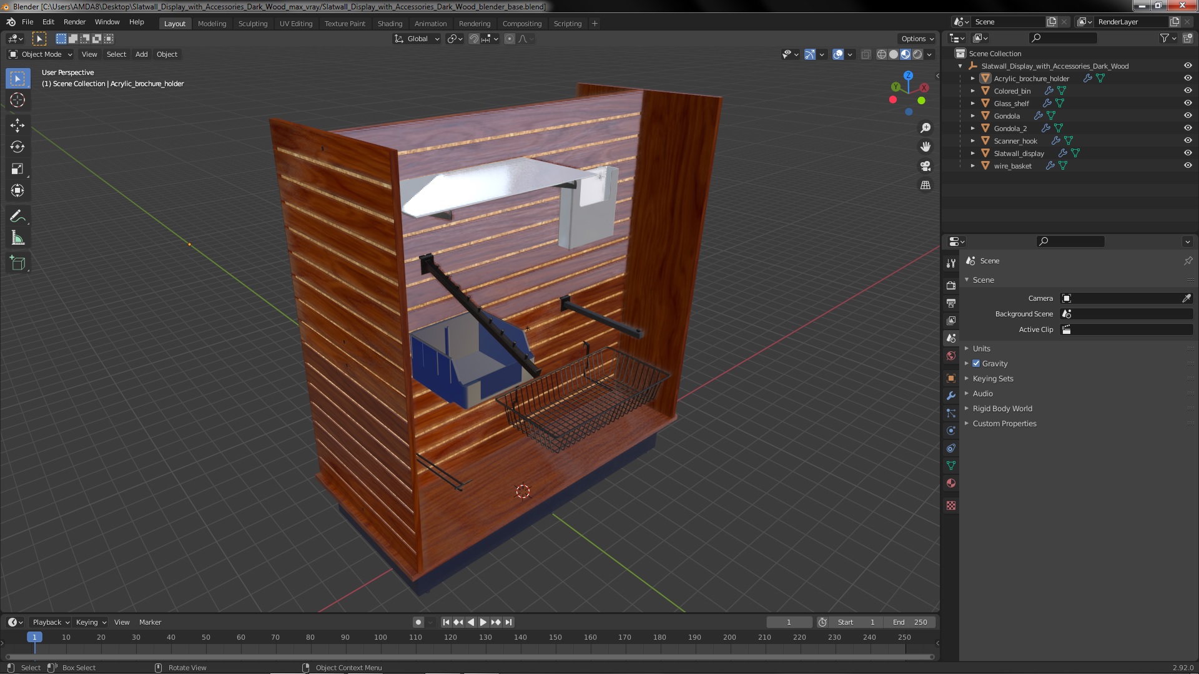
Task: Select the Annotate tool
Action: pyautogui.click(x=17, y=217)
